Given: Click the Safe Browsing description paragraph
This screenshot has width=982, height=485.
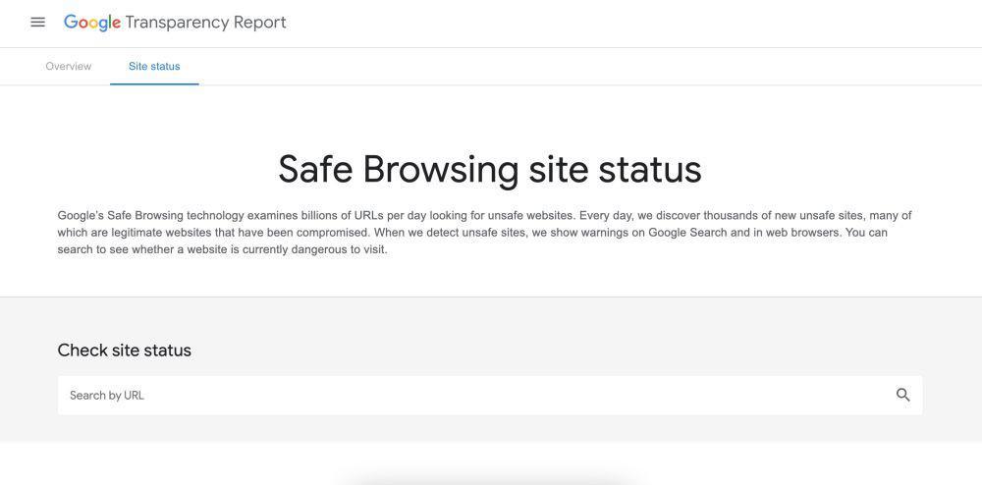Looking at the screenshot, I should pyautogui.click(x=485, y=232).
